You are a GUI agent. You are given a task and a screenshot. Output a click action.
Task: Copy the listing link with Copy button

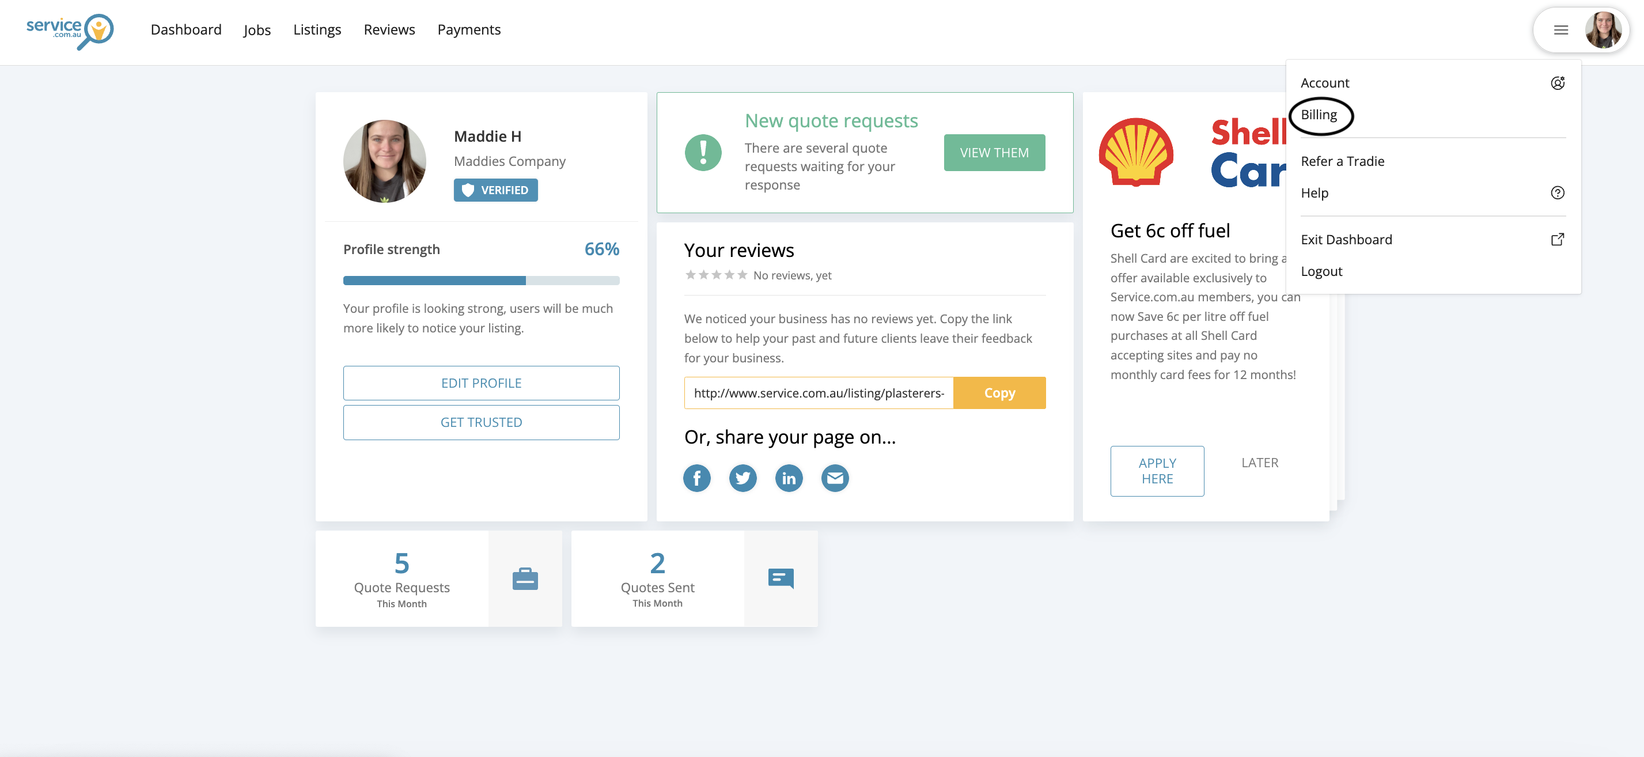[999, 393]
